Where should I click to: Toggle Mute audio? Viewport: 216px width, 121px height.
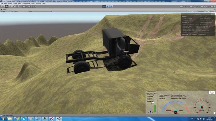201,11
